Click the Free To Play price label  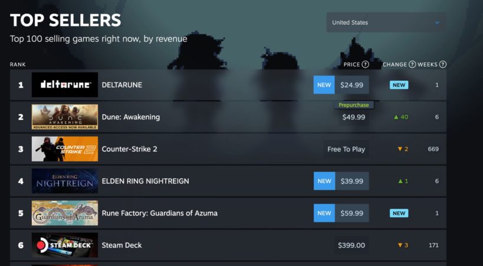(346, 149)
